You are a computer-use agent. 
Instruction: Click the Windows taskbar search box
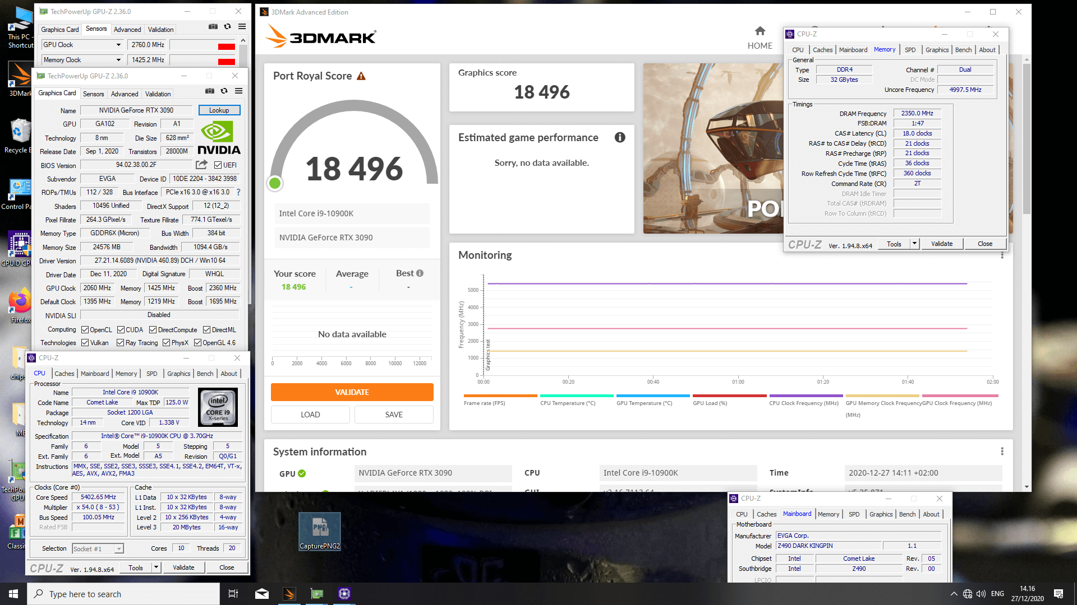pos(123,594)
